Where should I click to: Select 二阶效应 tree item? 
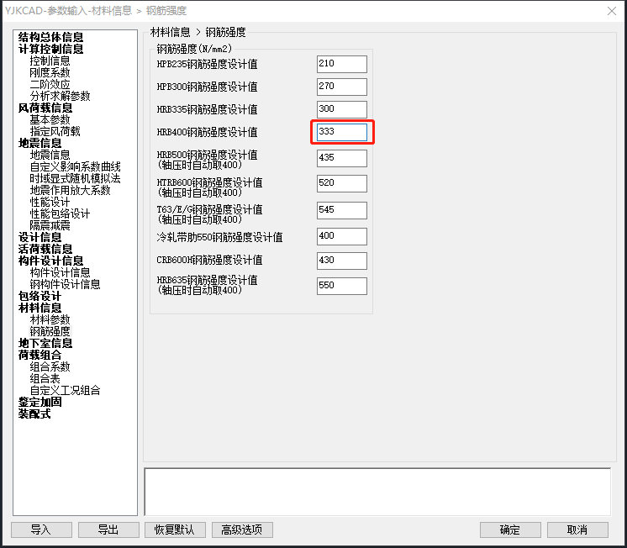click(50, 84)
